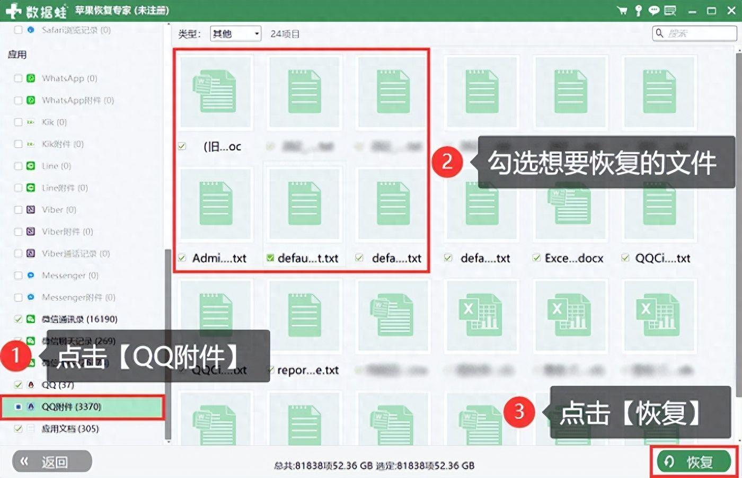Select the defau...t.txt file thumbnail
The height and width of the screenshot is (478, 742).
pos(304,205)
